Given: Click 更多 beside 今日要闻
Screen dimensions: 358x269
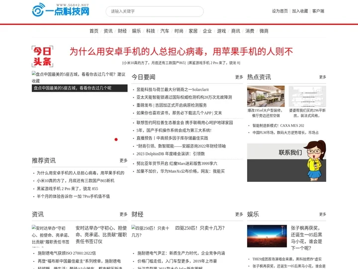Looking at the screenshot, I should click(x=239, y=77).
